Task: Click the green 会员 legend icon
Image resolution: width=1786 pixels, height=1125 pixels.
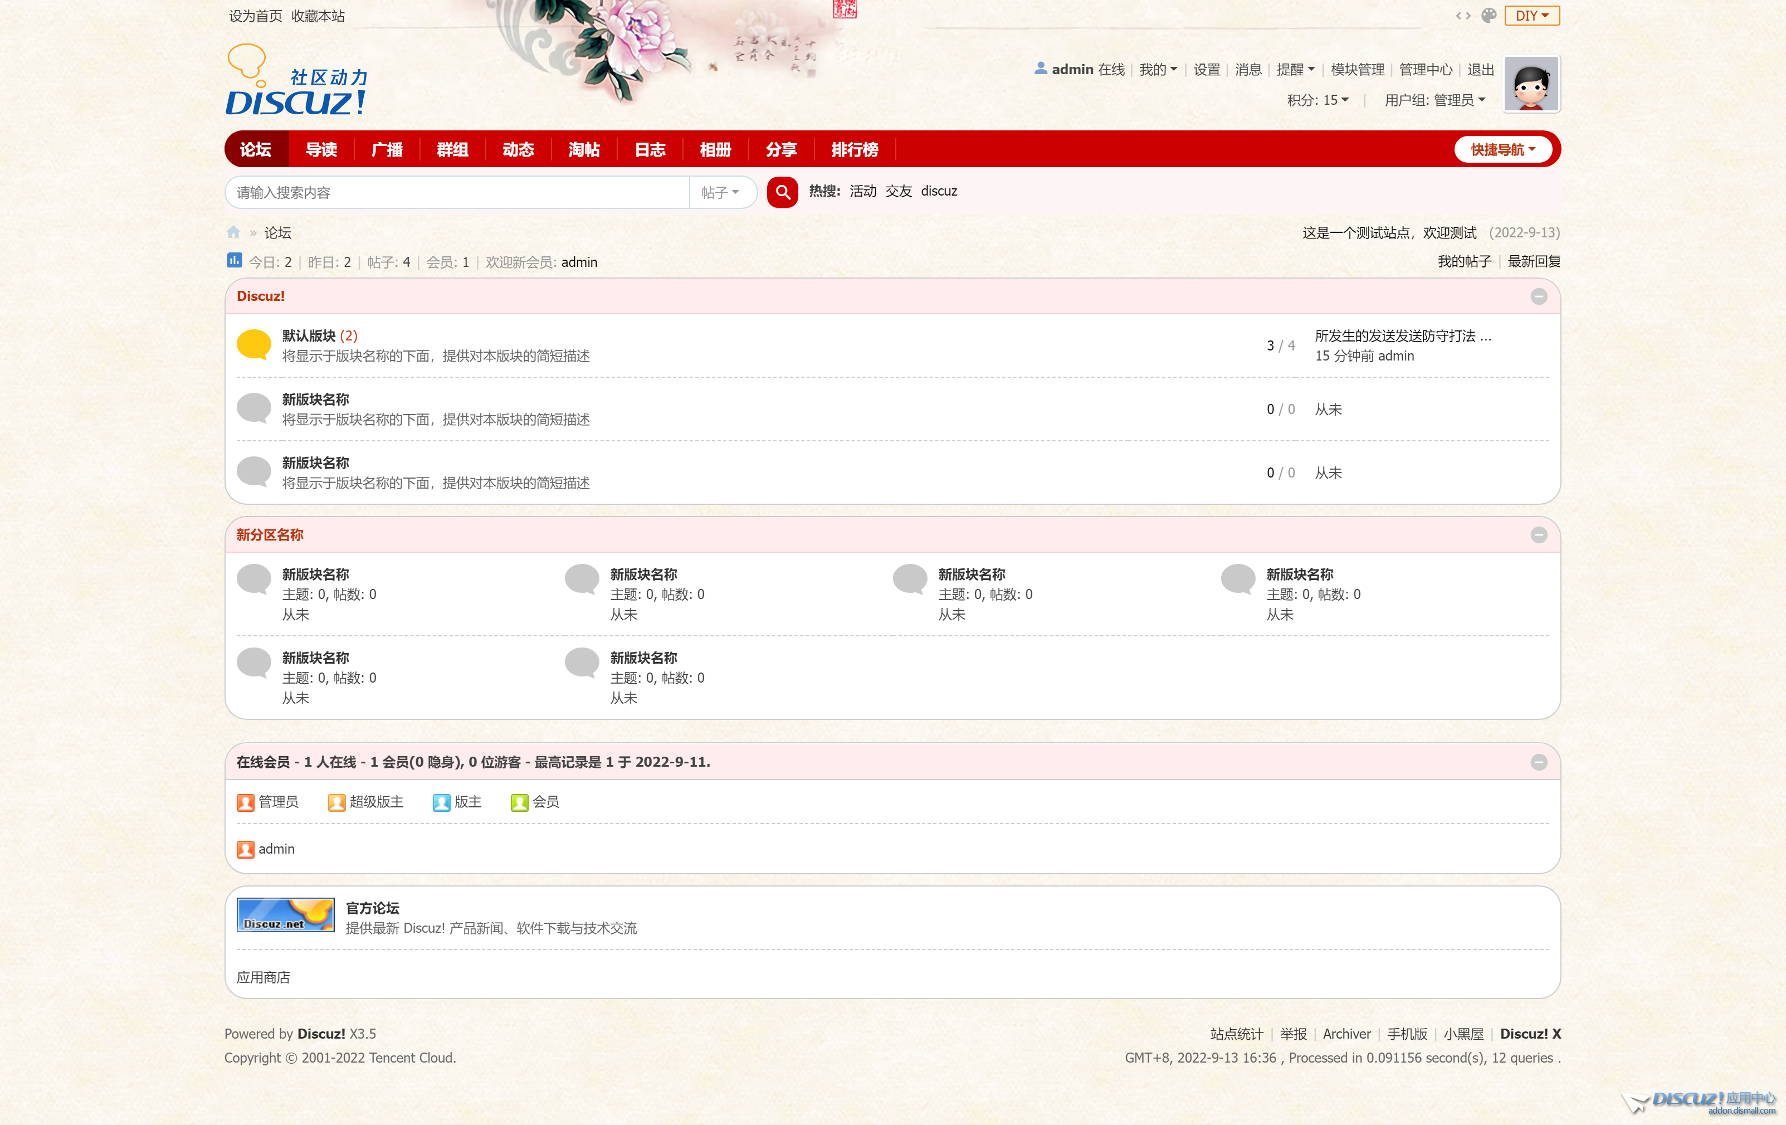Action: pos(519,802)
